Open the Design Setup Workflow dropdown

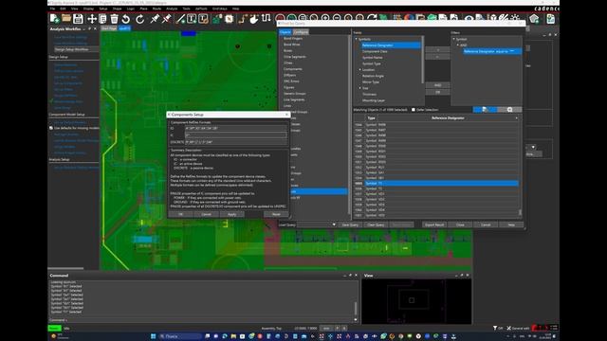pos(76,49)
